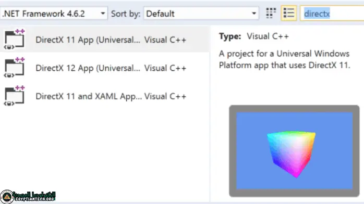Image resolution: width=364 pixels, height=204 pixels.
Task: Click the Universal Windows Platform description text
Action: click(x=284, y=59)
